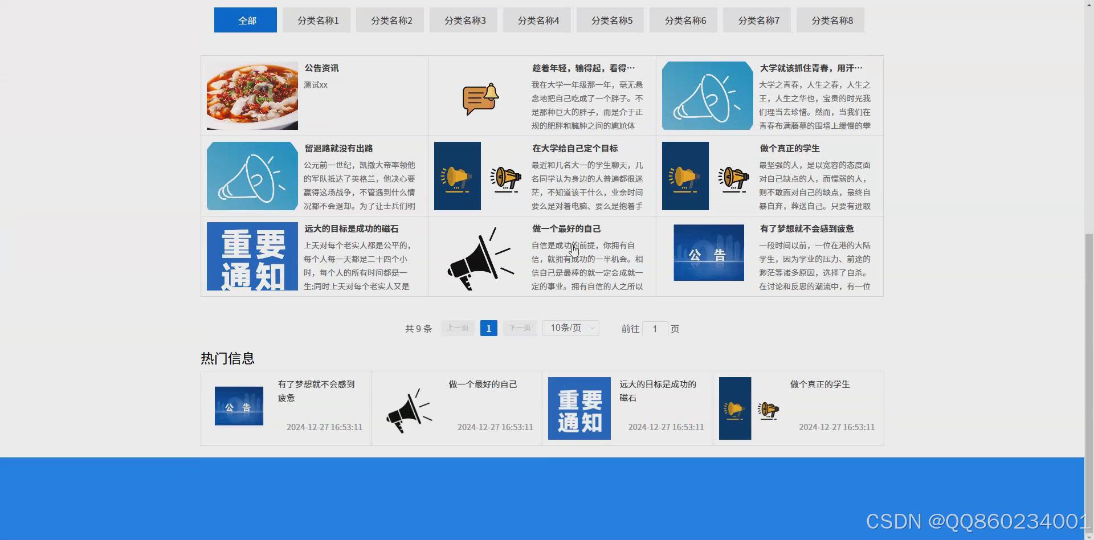1094x540 pixels.
Task: Switch to 分类名称7 tab
Action: [757, 20]
